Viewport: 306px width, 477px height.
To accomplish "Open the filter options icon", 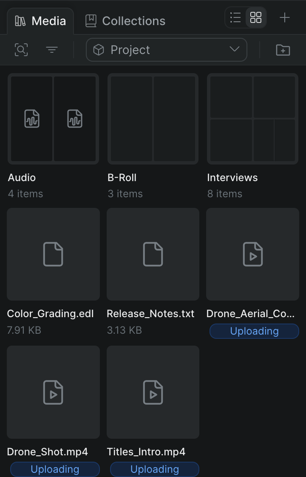I will pyautogui.click(x=52, y=50).
